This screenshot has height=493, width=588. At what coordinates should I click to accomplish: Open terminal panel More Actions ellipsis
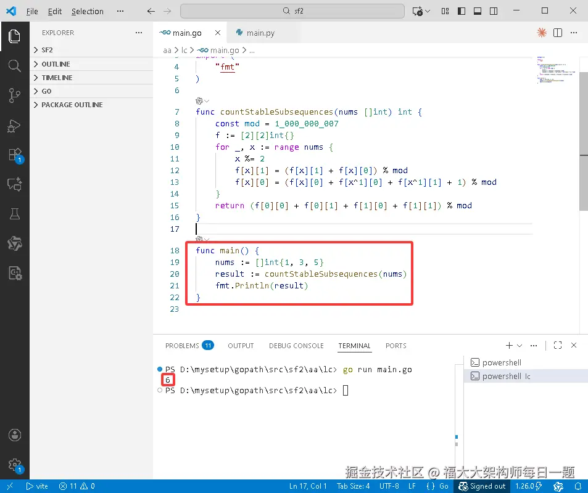tap(534, 345)
